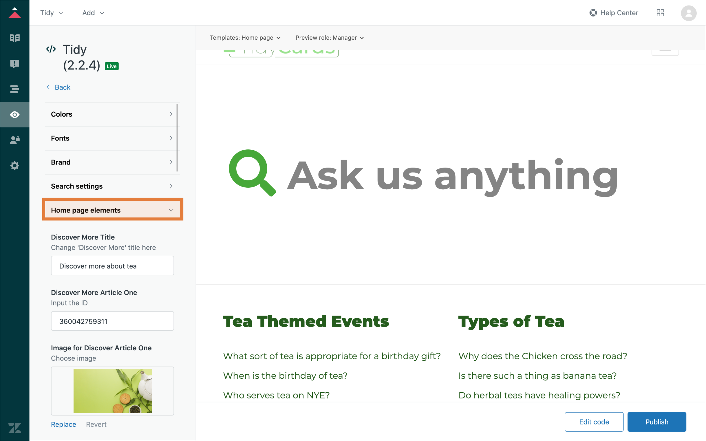Image resolution: width=706 pixels, height=441 pixels.
Task: Open the Search settings section
Action: [x=112, y=186]
